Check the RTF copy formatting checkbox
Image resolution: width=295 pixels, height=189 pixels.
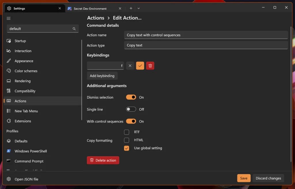pyautogui.click(x=126, y=132)
